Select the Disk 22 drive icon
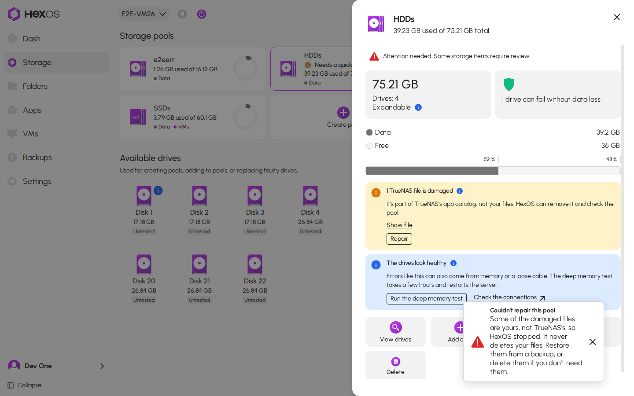Screen dimensions: 634x396 tap(255, 264)
